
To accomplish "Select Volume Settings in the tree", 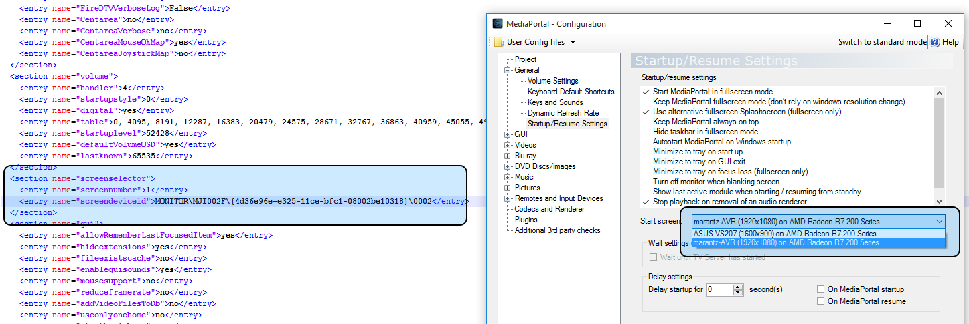I will pyautogui.click(x=552, y=81).
